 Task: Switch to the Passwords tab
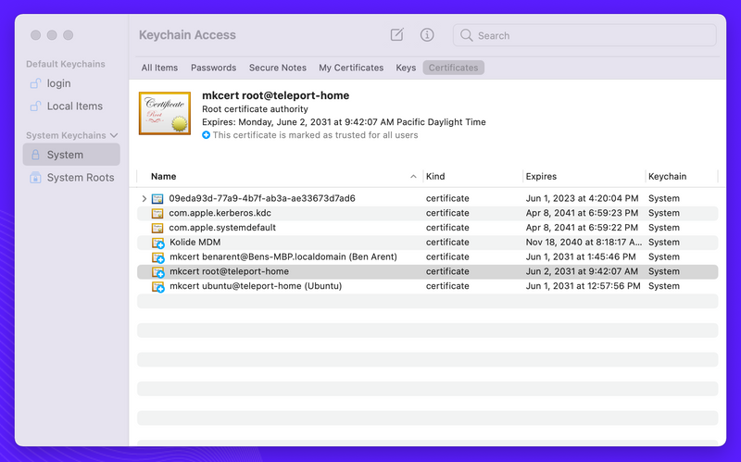pyautogui.click(x=213, y=68)
